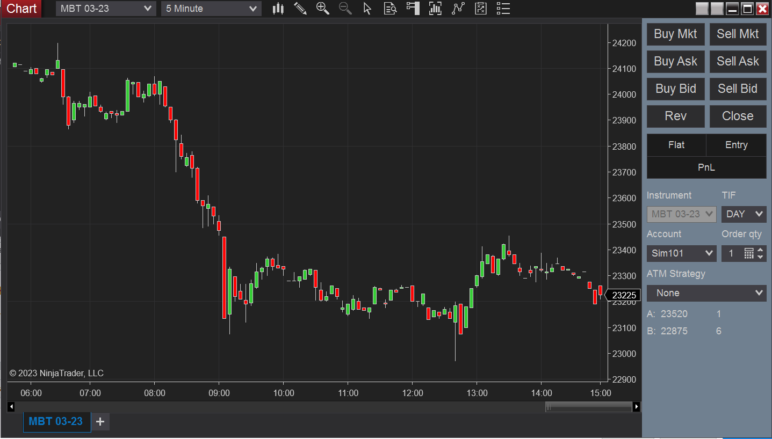Open the chart properties list icon
The image size is (772, 439).
(x=503, y=8)
